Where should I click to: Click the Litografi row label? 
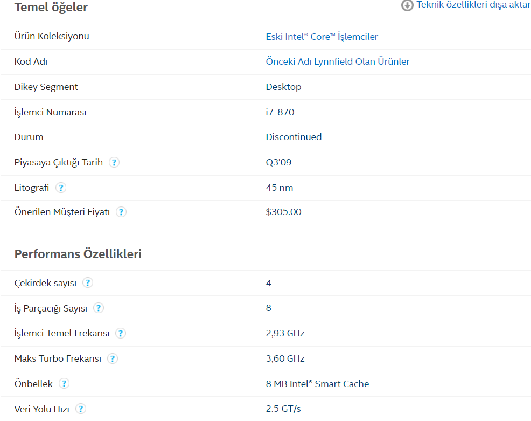coord(31,188)
